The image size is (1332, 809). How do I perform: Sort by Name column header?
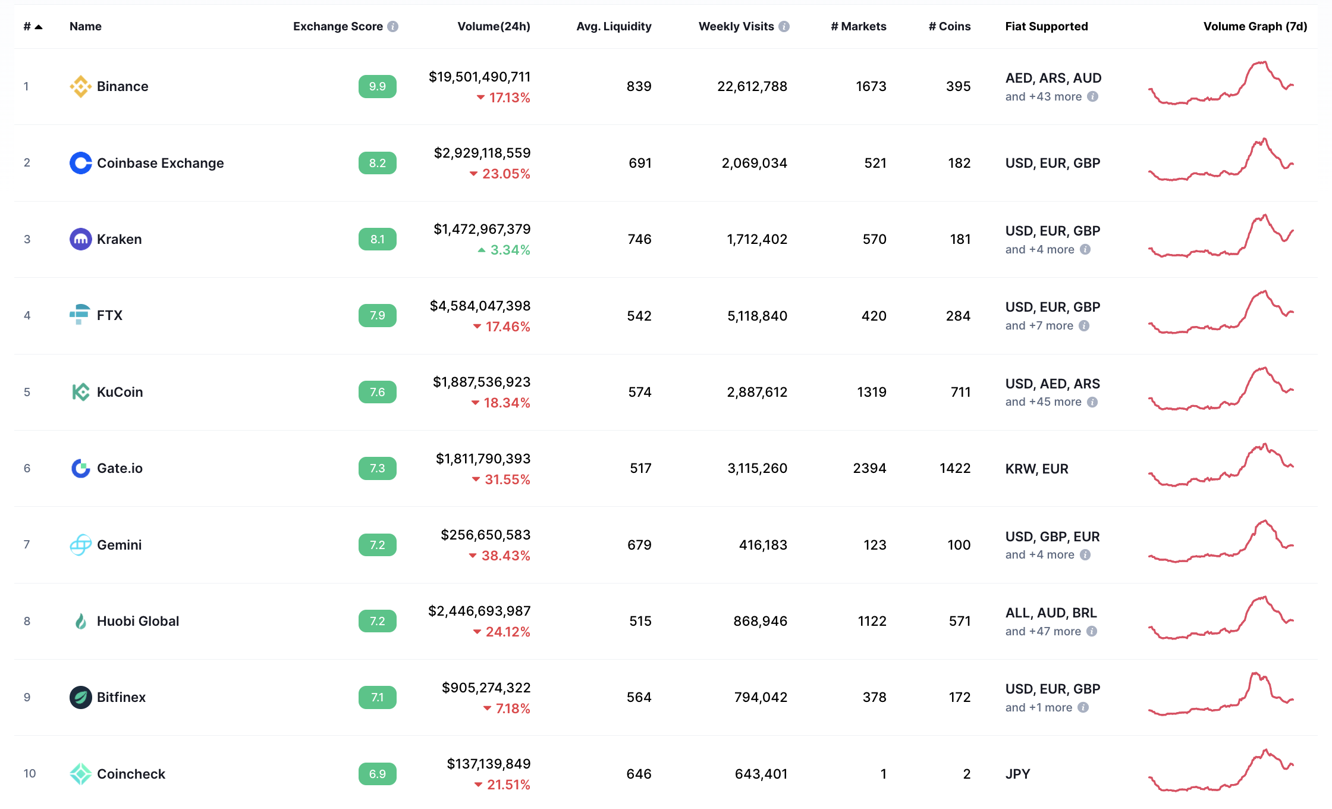(86, 27)
